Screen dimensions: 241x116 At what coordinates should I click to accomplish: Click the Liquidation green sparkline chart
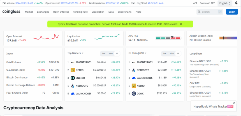[x=107, y=37]
